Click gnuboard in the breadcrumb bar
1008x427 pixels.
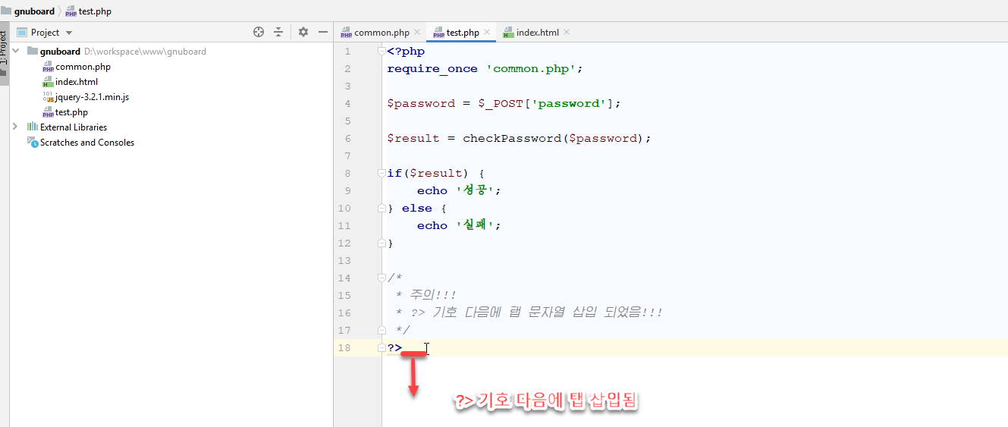33,11
